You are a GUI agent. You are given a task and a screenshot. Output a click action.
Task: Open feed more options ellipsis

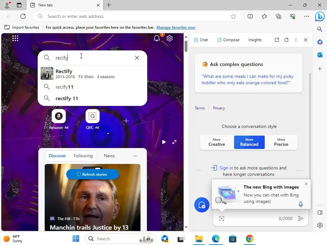(x=135, y=156)
